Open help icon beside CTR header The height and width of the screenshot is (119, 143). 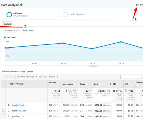click(x=118, y=84)
